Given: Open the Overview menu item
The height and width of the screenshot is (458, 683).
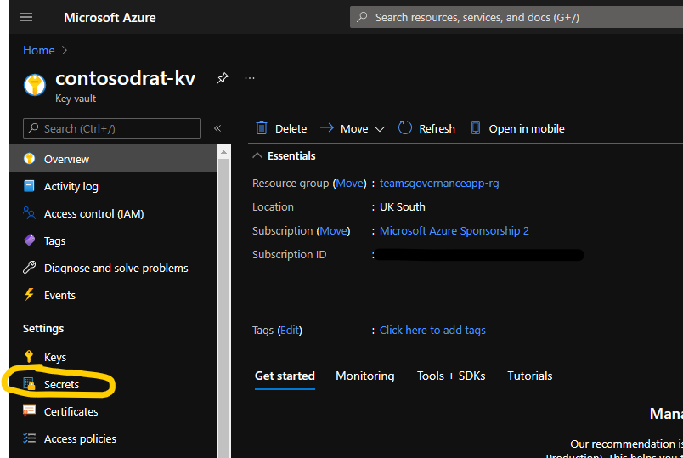Looking at the screenshot, I should (x=113, y=159).
